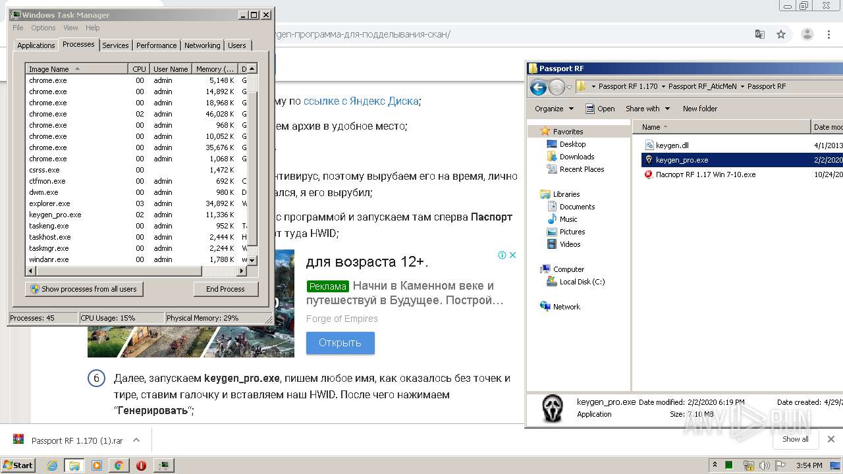Click the Открыть ad button
The height and width of the screenshot is (474, 843).
point(340,343)
